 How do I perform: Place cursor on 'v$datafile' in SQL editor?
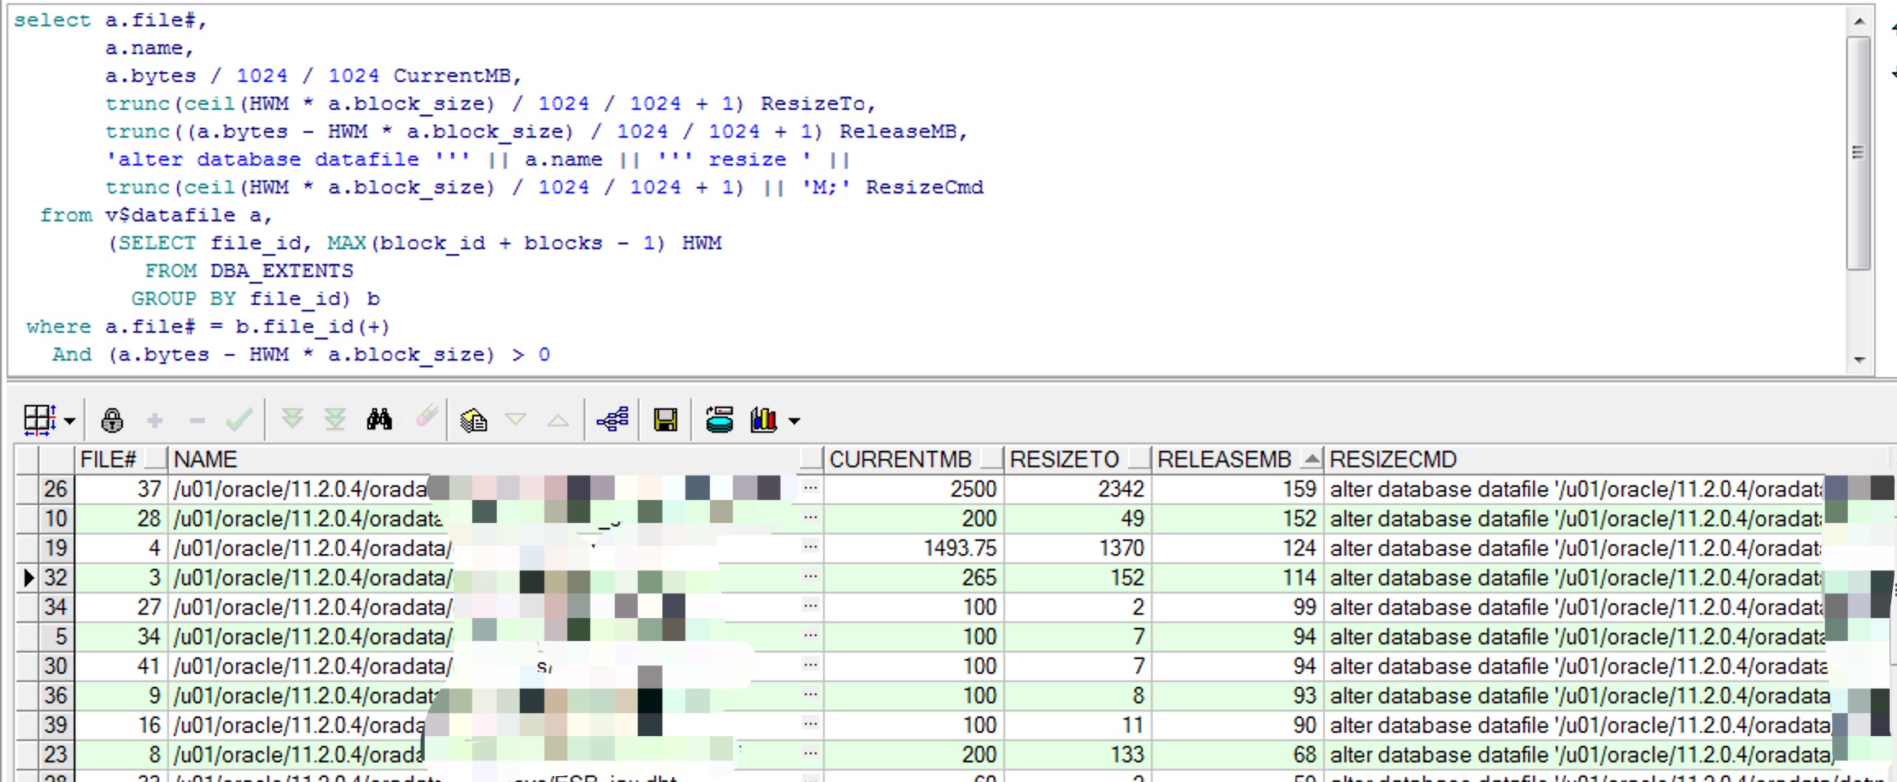click(x=170, y=215)
